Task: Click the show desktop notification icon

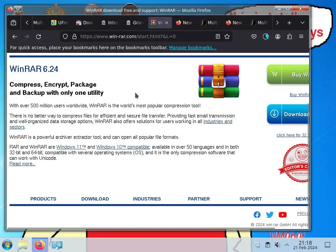Action: (x=327, y=245)
